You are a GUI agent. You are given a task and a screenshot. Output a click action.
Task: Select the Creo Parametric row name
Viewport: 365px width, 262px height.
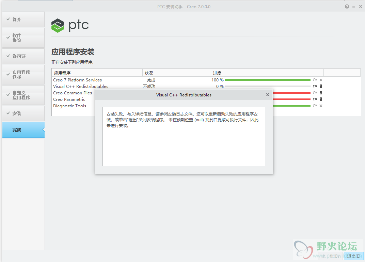69,99
